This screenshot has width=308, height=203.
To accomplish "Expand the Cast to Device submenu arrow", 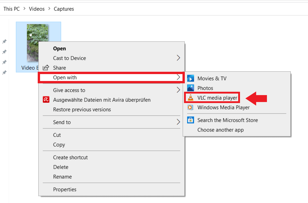I will pyautogui.click(x=178, y=58).
